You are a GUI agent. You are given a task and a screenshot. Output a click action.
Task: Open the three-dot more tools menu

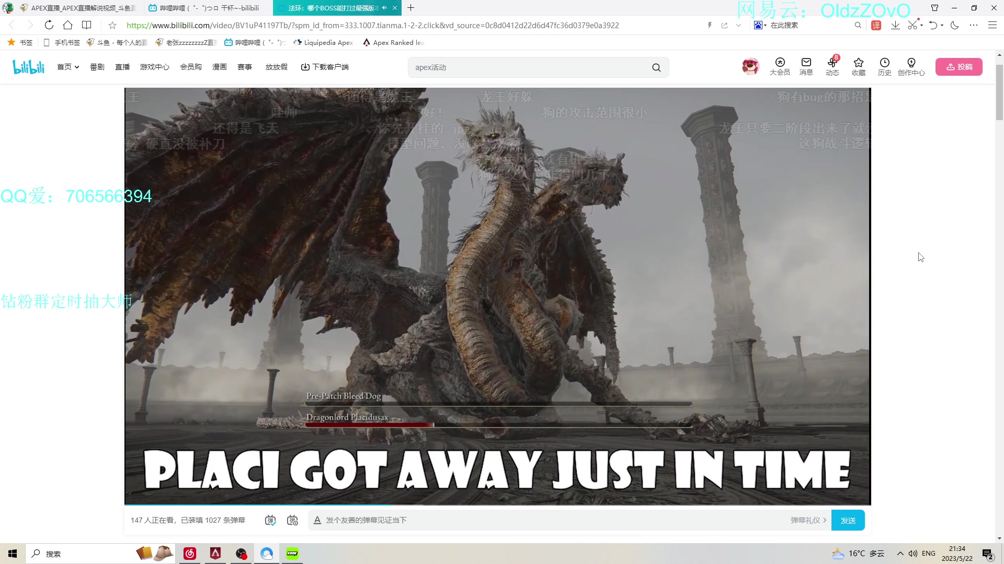[973, 25]
